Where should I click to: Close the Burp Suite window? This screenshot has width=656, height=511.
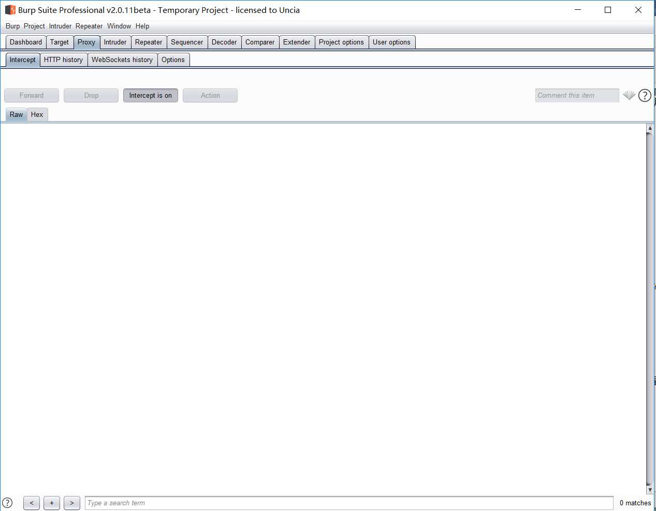click(638, 10)
